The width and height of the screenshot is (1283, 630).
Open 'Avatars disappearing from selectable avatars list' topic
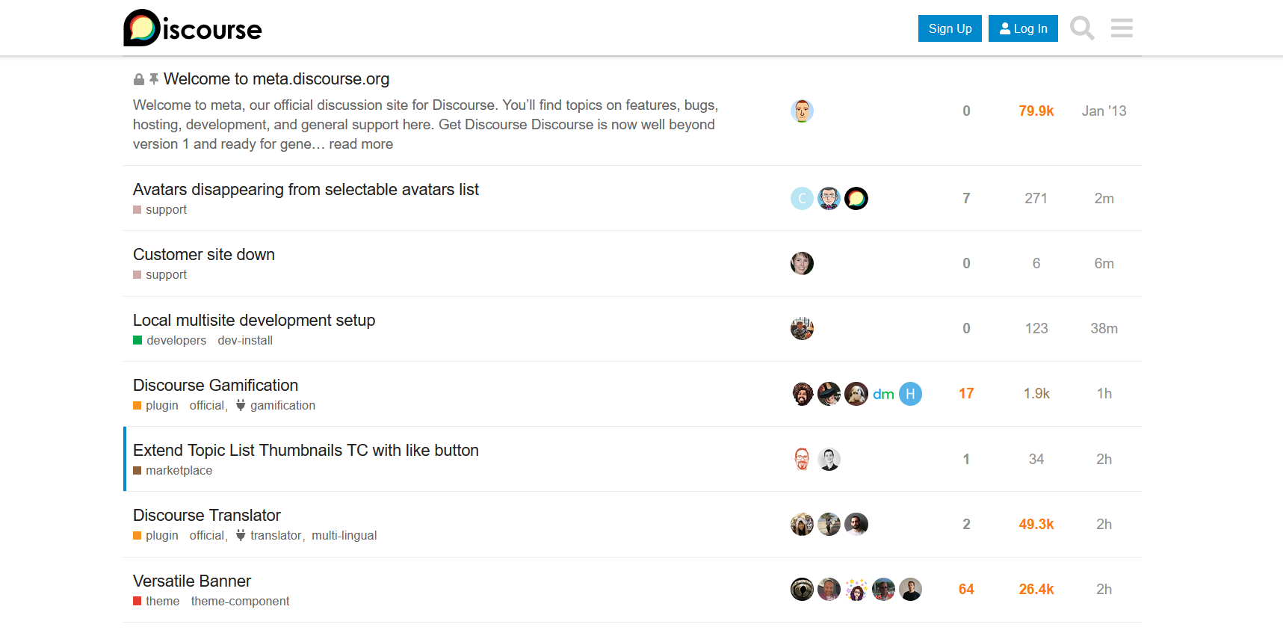pyautogui.click(x=306, y=190)
